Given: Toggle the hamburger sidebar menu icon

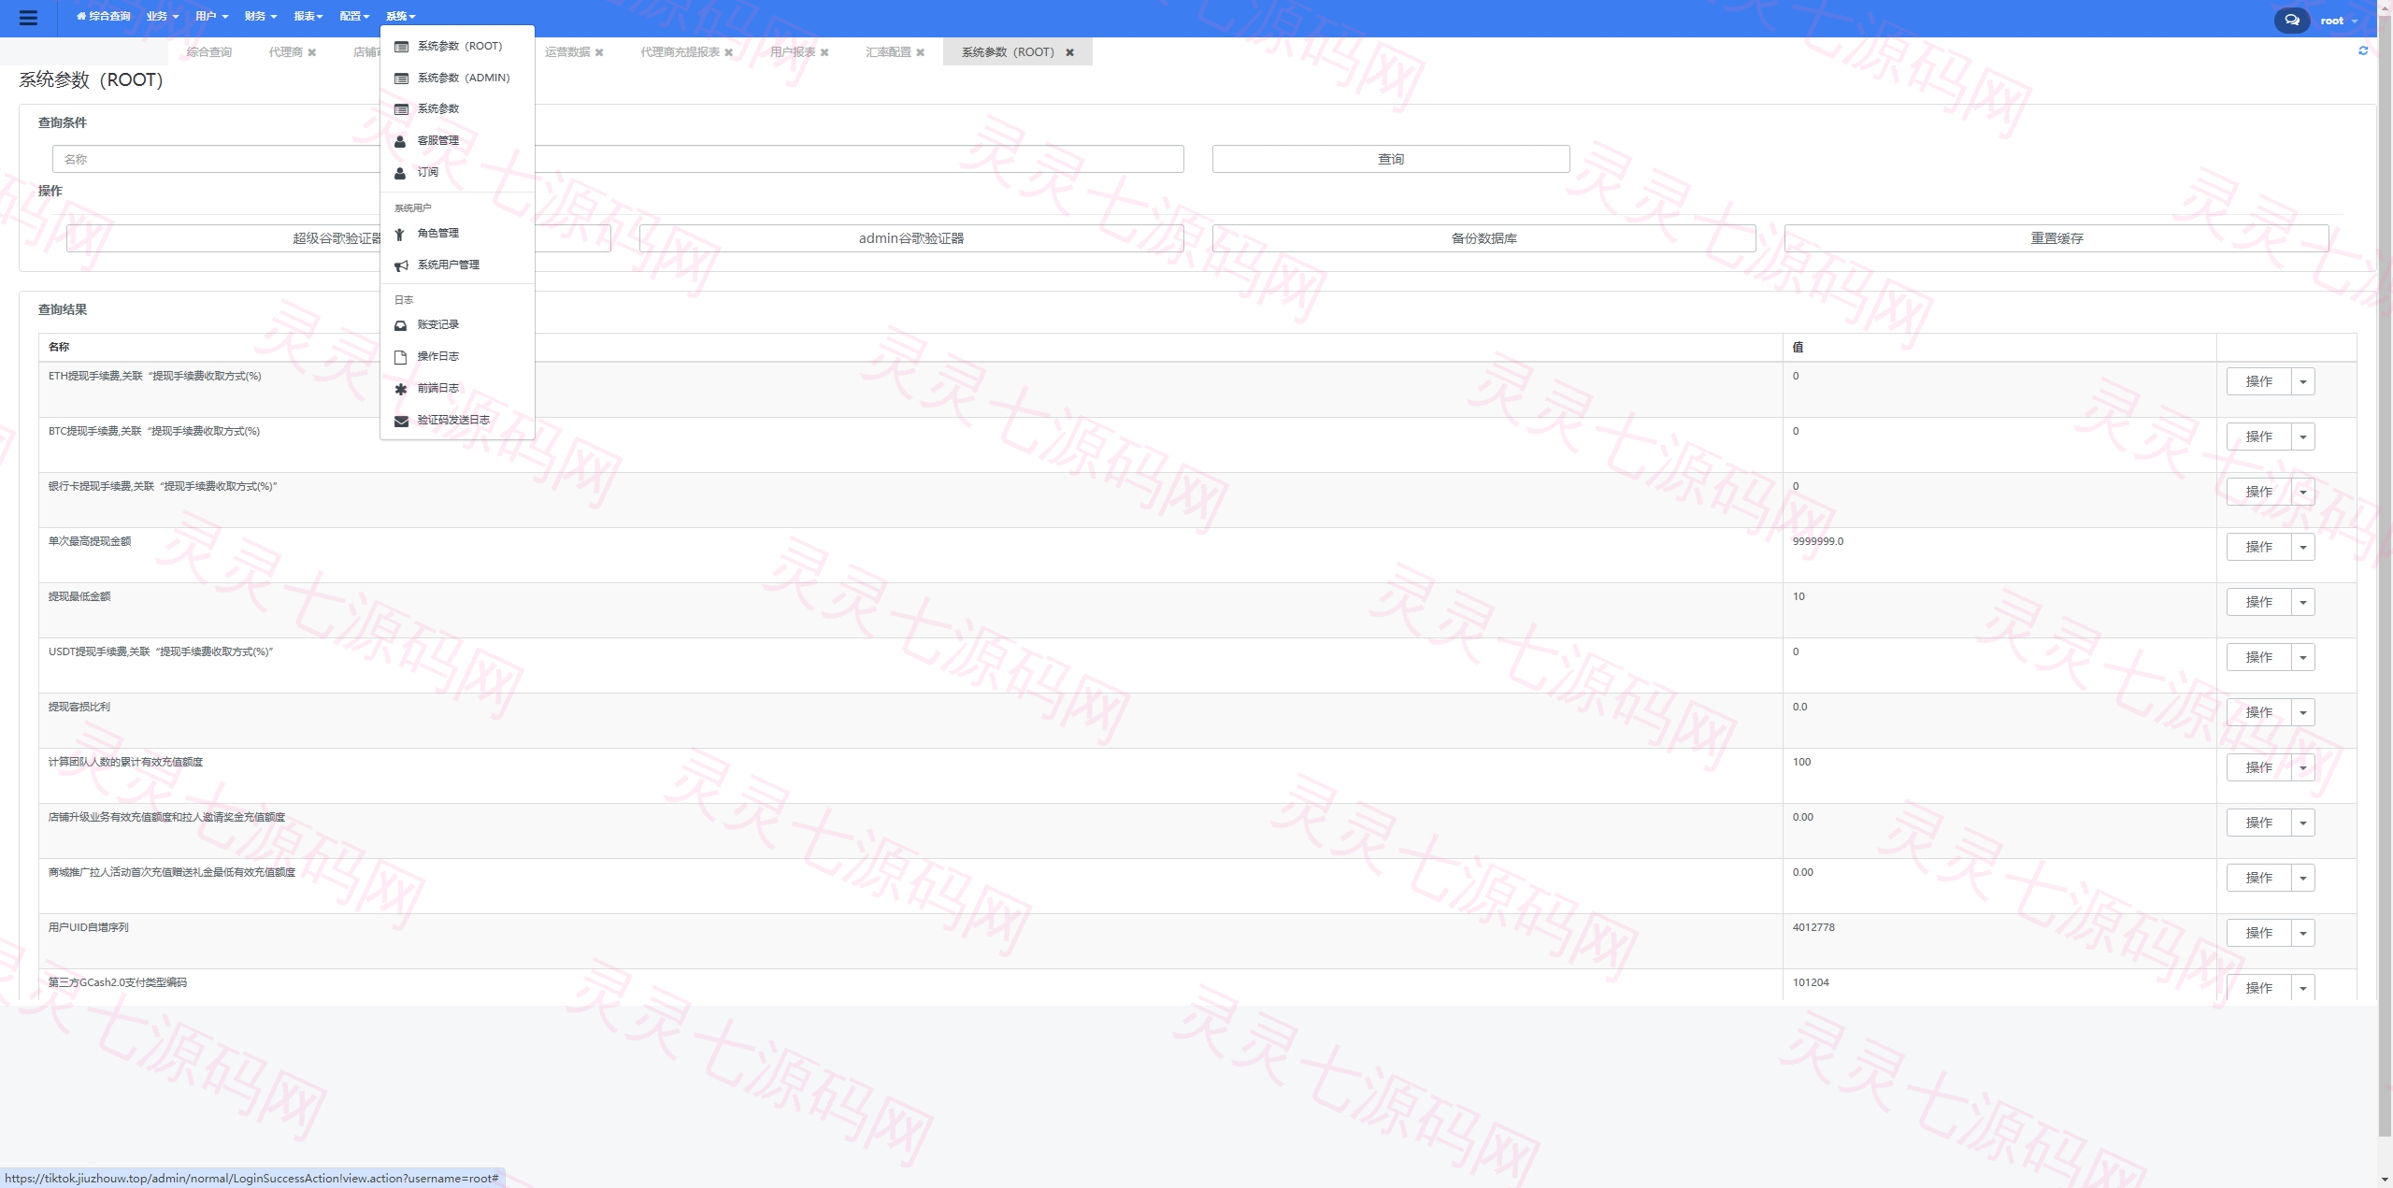Looking at the screenshot, I should pyautogui.click(x=28, y=18).
